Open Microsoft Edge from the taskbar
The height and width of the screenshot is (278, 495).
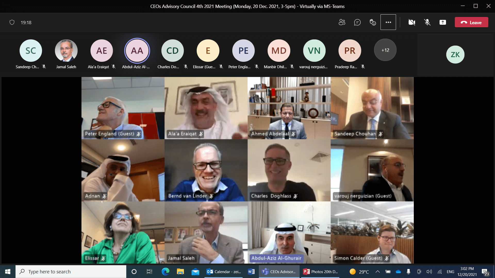tap(165, 272)
